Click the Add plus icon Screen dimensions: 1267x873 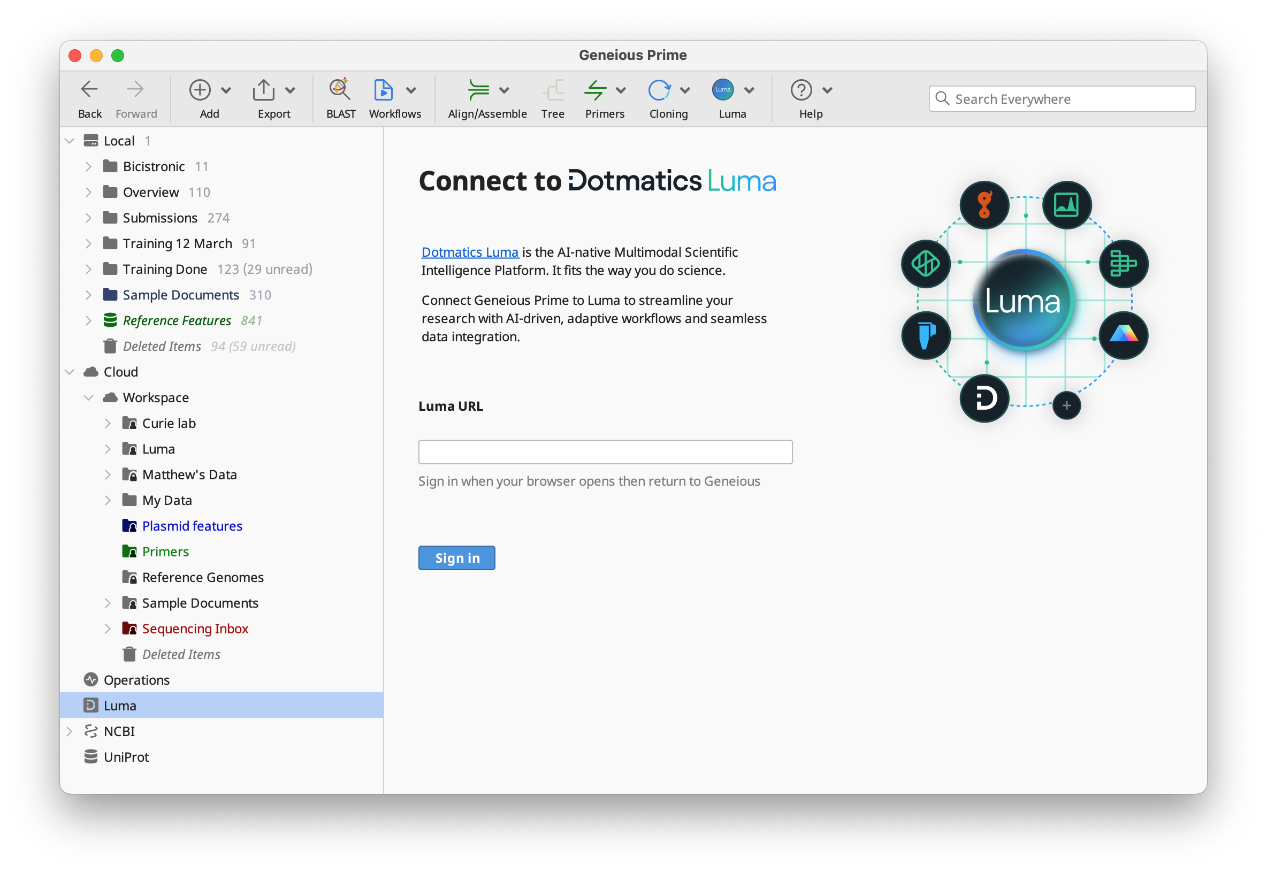point(200,90)
